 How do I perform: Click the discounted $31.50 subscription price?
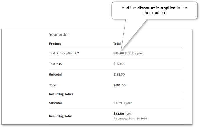130,53
